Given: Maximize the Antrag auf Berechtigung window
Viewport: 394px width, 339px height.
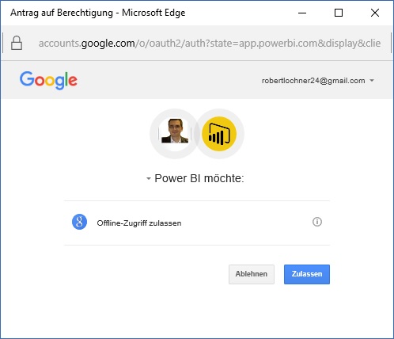Looking at the screenshot, I should [x=339, y=13].
